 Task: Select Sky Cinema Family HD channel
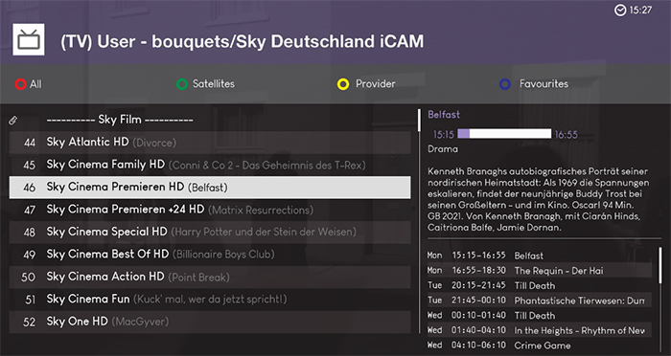(210, 165)
